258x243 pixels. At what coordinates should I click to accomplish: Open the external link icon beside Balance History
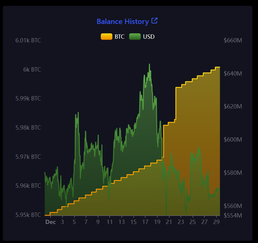[x=154, y=21]
